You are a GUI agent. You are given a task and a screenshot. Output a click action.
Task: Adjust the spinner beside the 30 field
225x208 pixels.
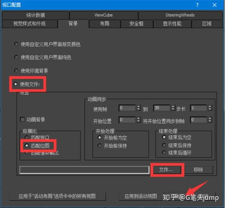[173, 108]
